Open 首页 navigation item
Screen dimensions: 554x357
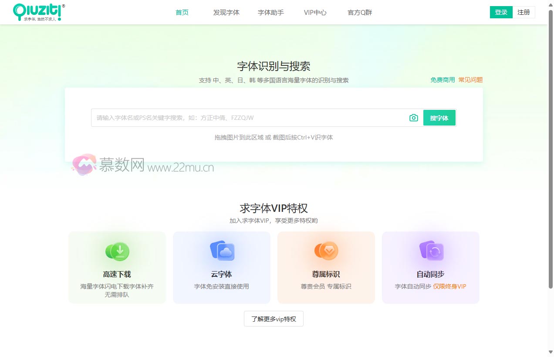click(182, 12)
